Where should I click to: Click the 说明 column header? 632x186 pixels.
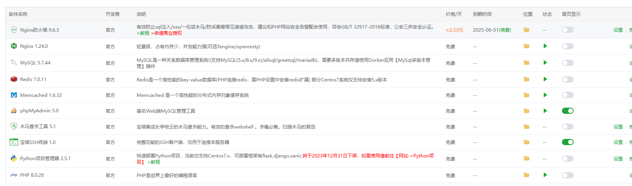coord(141,14)
